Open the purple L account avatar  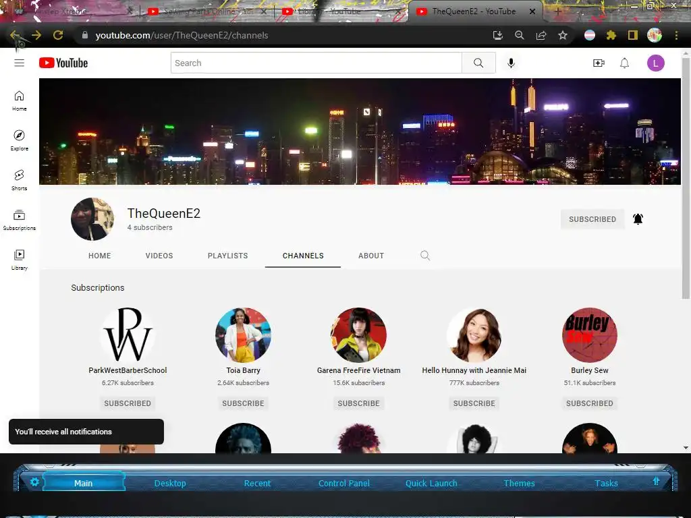[655, 63]
